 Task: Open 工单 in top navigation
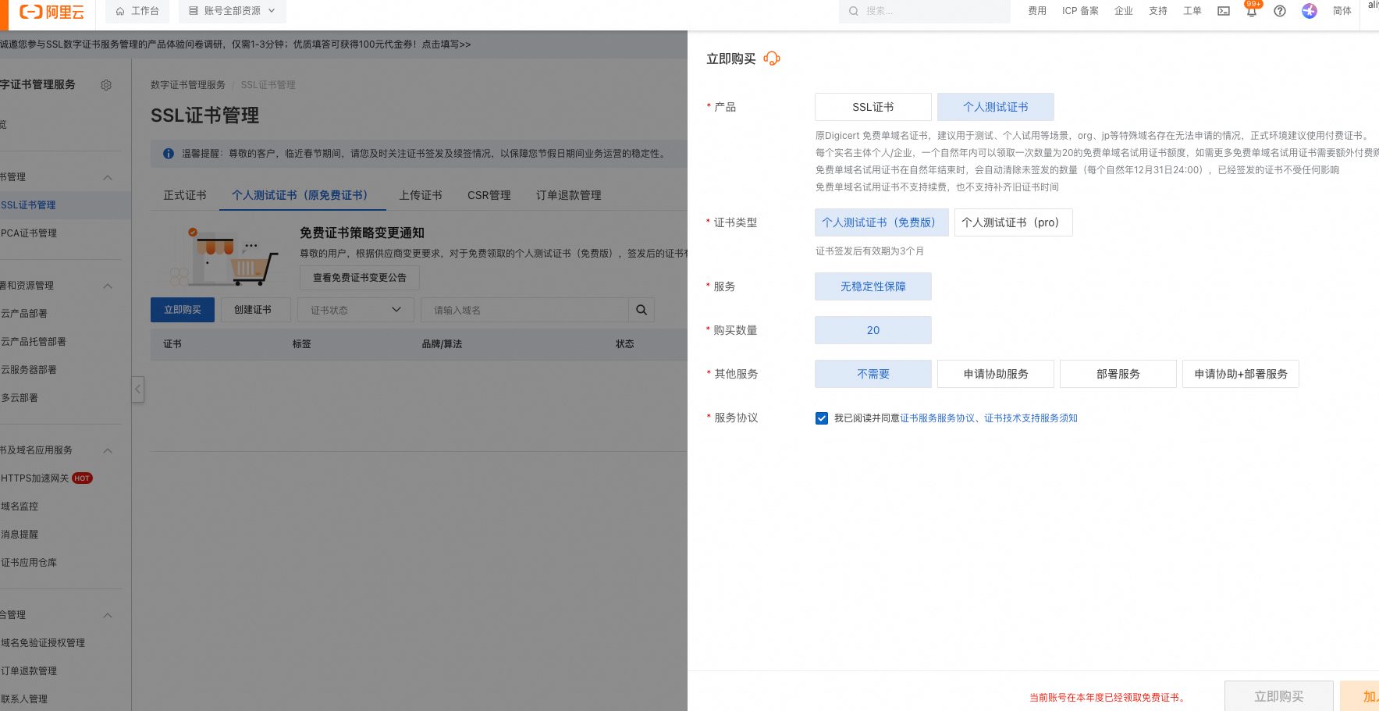coord(1192,11)
